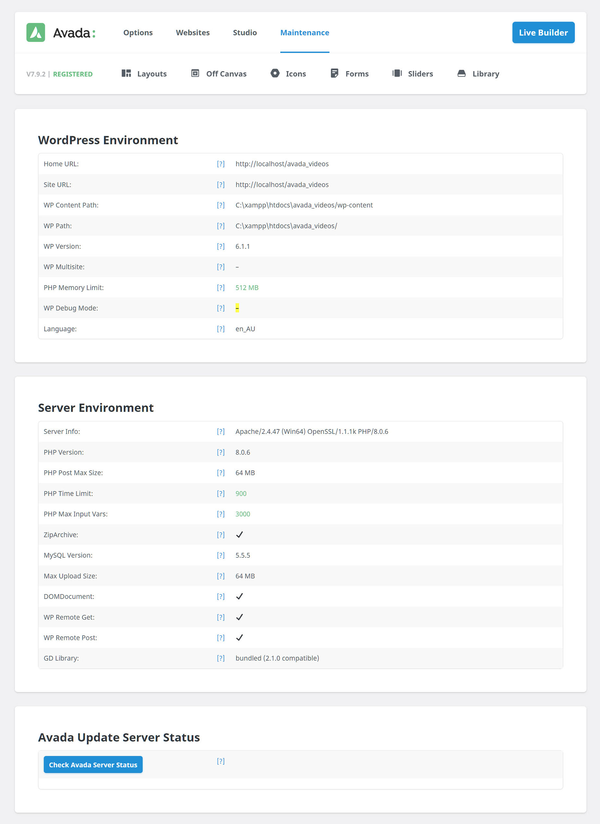Open Layouts menu item
This screenshot has height=824, width=600.
pyautogui.click(x=152, y=74)
